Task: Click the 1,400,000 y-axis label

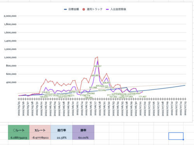Action: tap(10, 41)
